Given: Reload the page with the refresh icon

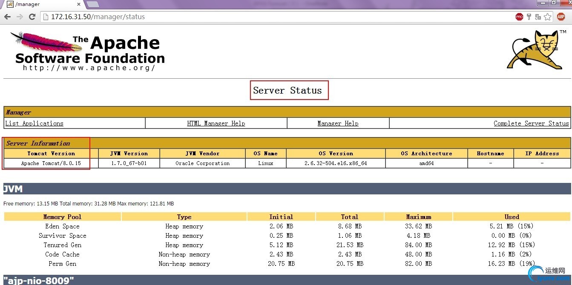Looking at the screenshot, I should coord(32,17).
